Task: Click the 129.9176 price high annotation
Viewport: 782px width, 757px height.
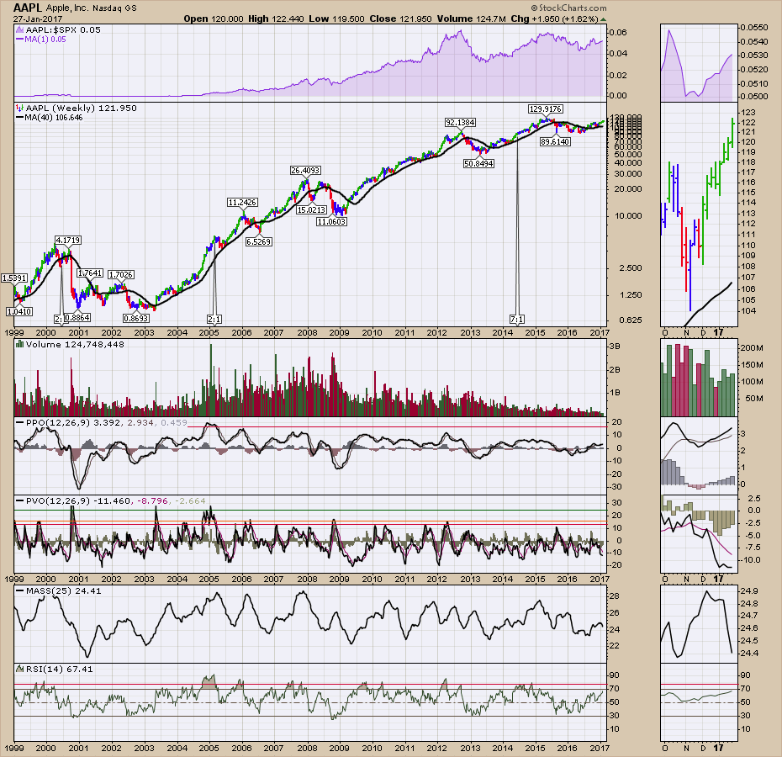Action: click(546, 109)
